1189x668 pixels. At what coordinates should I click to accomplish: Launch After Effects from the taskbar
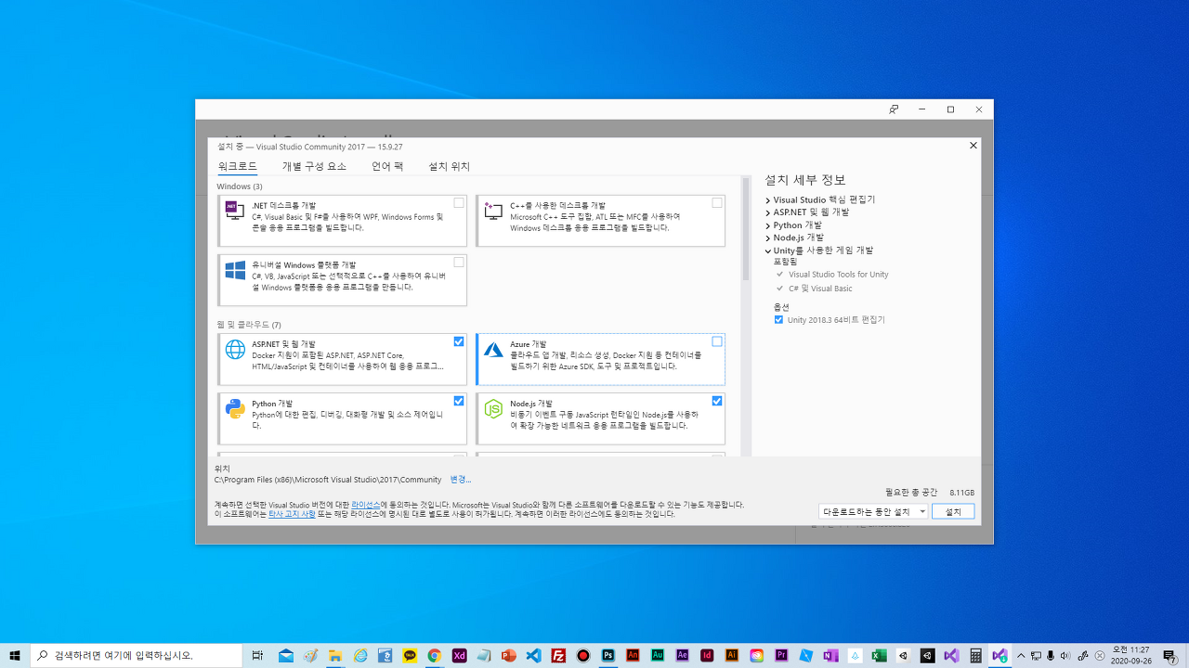683,655
